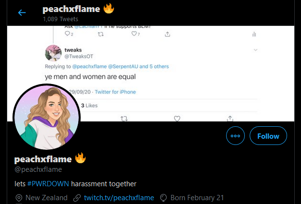Click the retweet icon under the tweaks tweet
The width and height of the screenshot is (301, 204).
(124, 118)
